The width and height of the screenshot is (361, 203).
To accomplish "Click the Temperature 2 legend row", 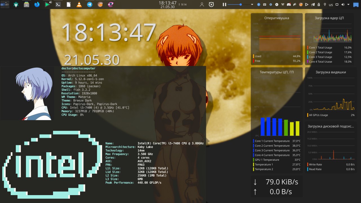I will [x=277, y=169].
